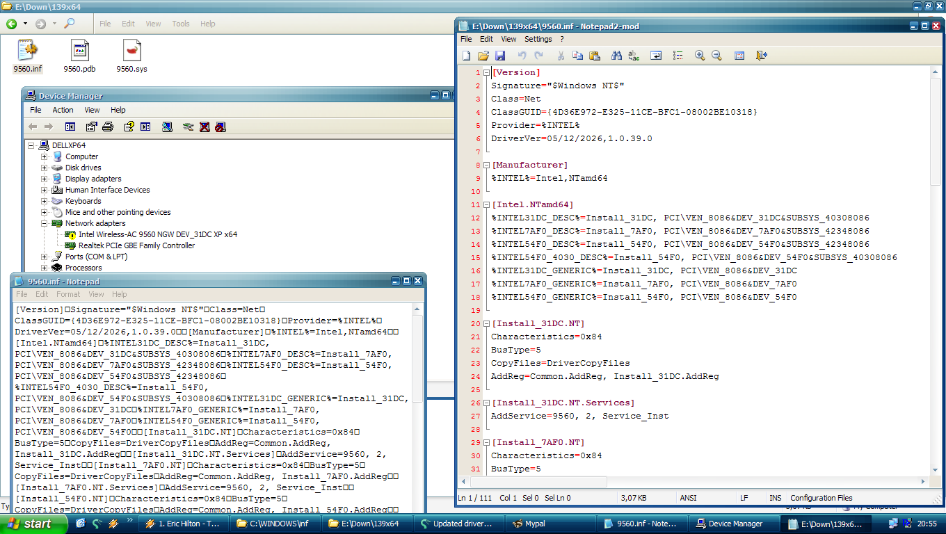Click the taskbar clock showing 20:55
Viewport: 946px width, 534px height.
click(928, 524)
